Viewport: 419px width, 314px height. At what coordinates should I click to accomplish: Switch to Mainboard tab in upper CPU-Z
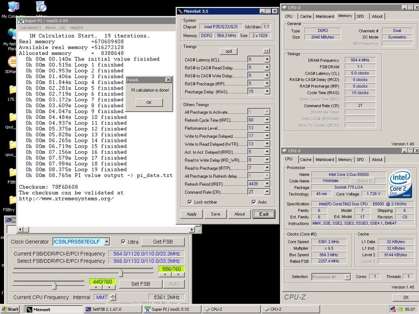point(324,16)
